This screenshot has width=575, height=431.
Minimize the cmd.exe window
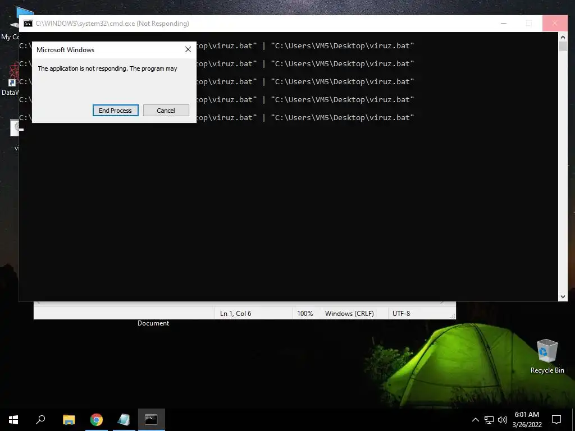(x=504, y=23)
